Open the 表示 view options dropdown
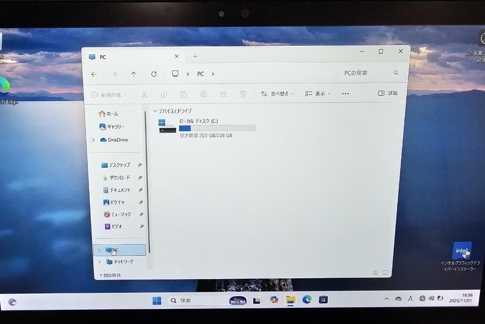485x324 pixels. tap(317, 93)
